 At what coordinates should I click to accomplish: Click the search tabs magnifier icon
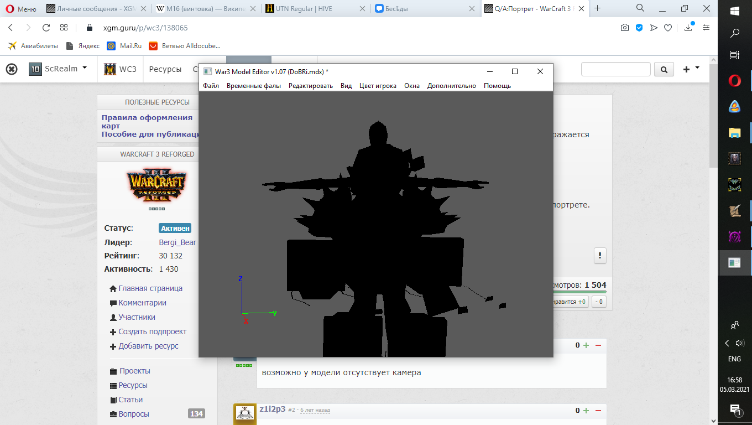pos(640,8)
